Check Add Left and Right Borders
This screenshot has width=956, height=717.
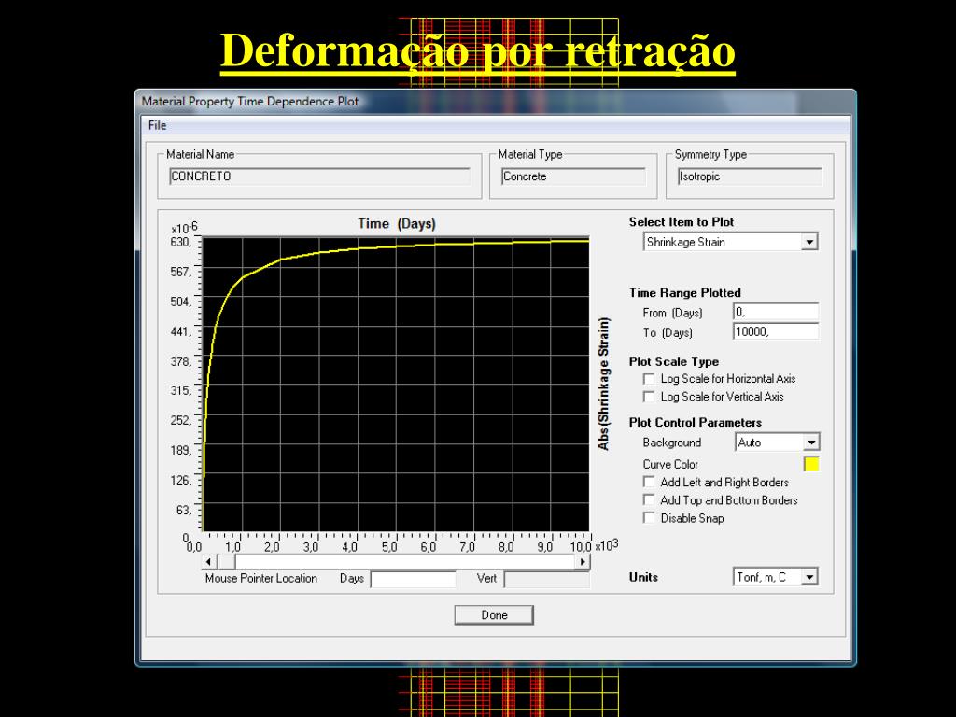pos(649,483)
